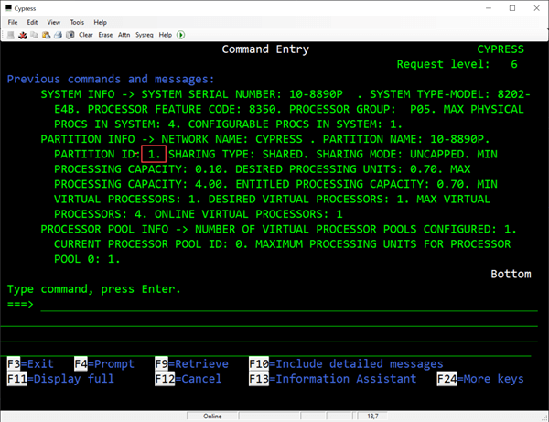The height and width of the screenshot is (422, 549).
Task: Click 'Type command, press Enter.' text
Action: 94,289
